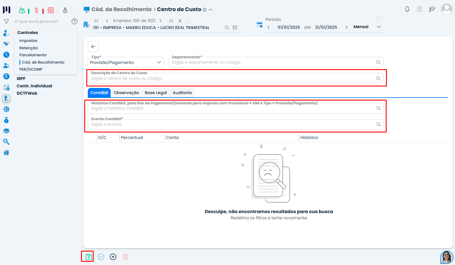Click the Evento Contábil input field
Screen dimensions: 455x265
(232, 125)
